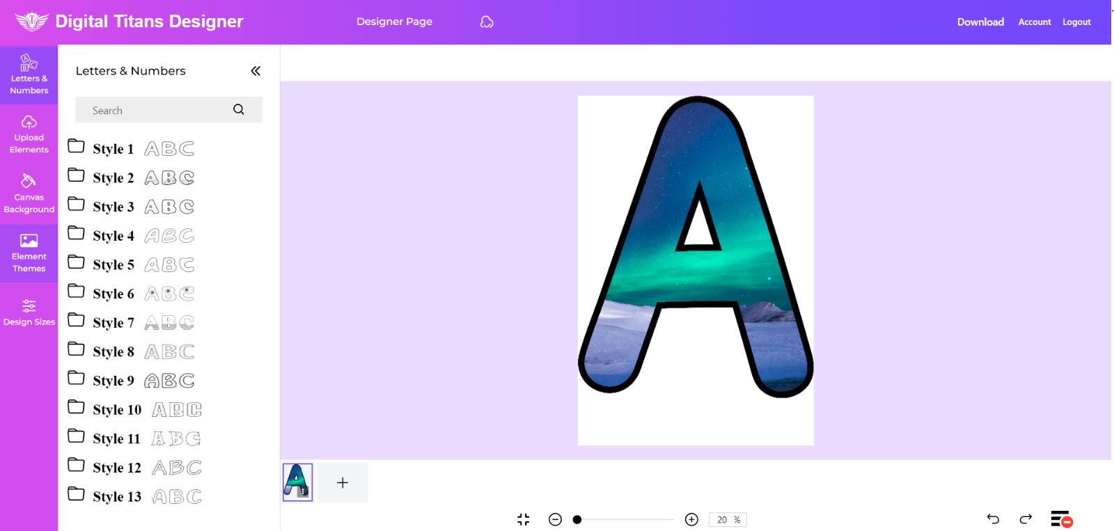Click the zoom in plus icon
1114x531 pixels.
(x=691, y=520)
